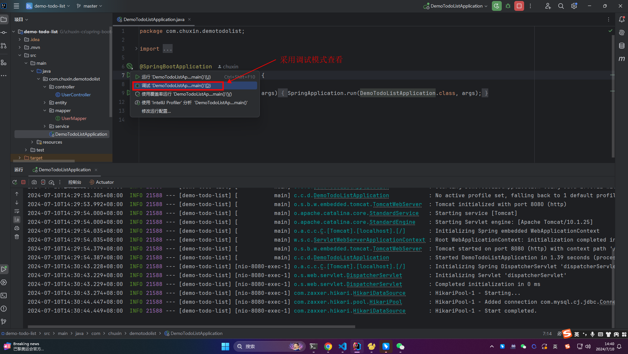
Task: Open the demo-todo-list project dropdown
Action: [48, 6]
